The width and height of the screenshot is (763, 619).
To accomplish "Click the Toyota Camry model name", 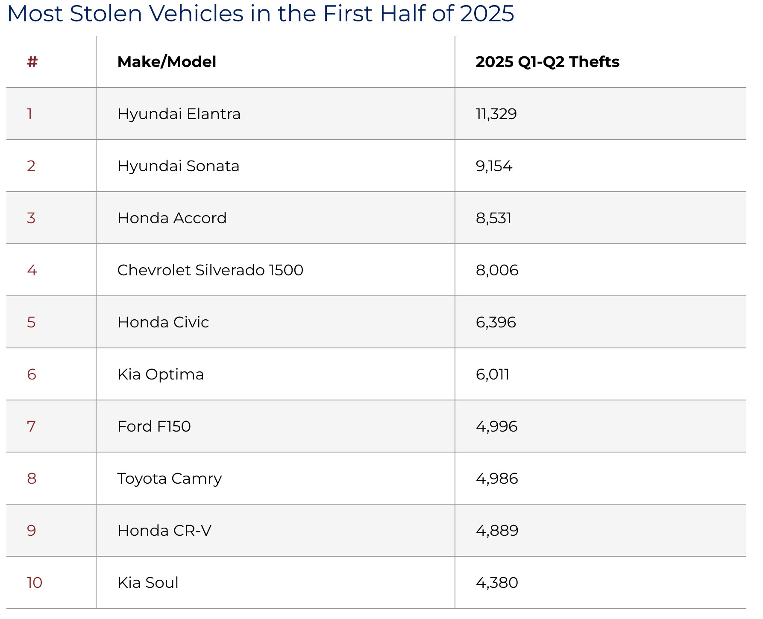I will tap(170, 479).
